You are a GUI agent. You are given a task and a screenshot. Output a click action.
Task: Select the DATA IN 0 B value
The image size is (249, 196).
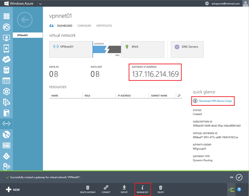point(54,74)
